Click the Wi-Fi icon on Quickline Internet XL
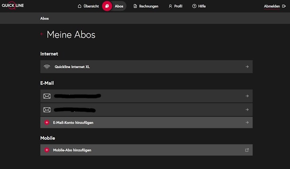Viewport: 290px width, 169px height. coord(47,67)
